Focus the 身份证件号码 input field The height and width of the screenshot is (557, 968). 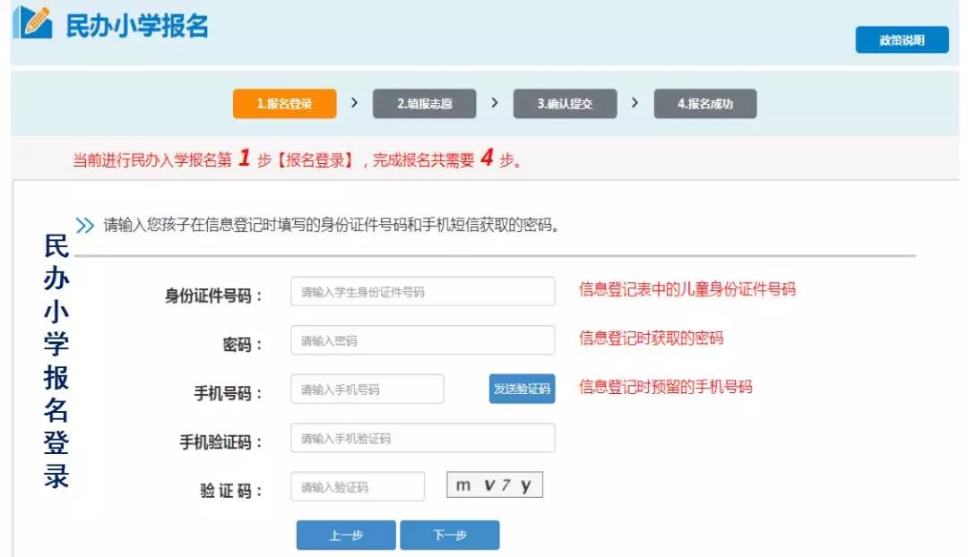pyautogui.click(x=422, y=292)
